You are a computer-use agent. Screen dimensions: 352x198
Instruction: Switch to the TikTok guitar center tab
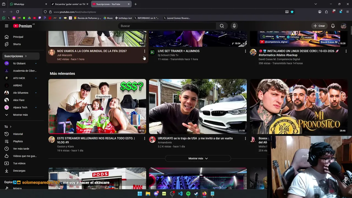pos(70,4)
